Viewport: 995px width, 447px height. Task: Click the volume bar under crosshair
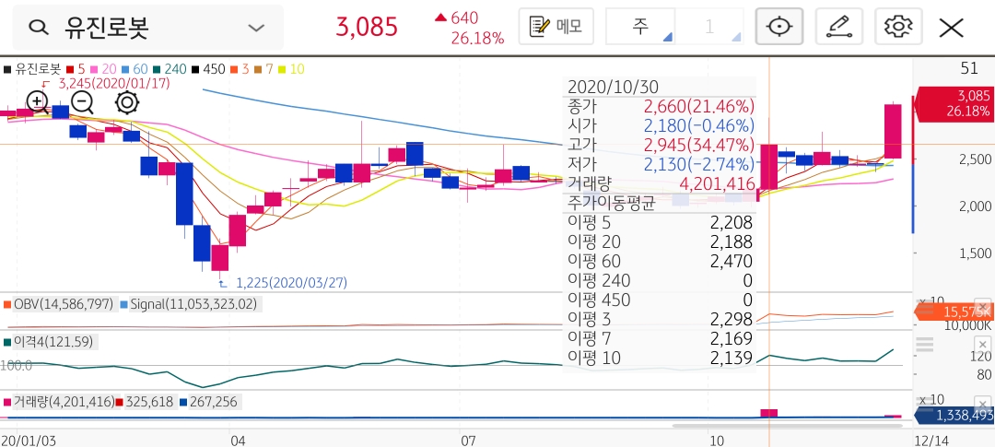(768, 413)
